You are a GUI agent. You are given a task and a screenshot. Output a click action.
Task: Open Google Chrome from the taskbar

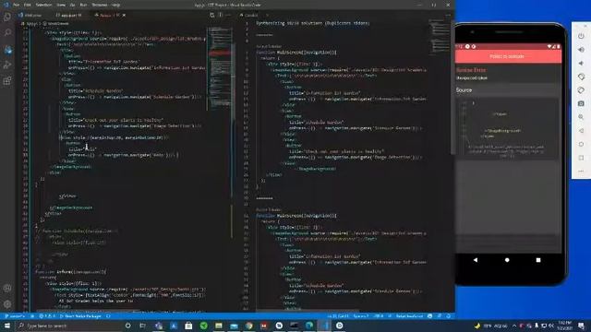[x=248, y=326]
